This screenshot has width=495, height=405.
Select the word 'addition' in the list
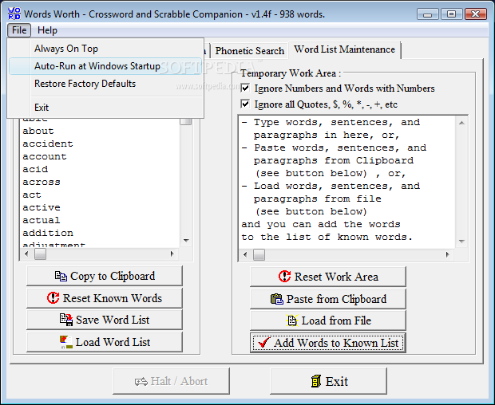tap(48, 233)
